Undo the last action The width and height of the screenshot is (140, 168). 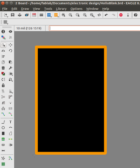click(106, 15)
